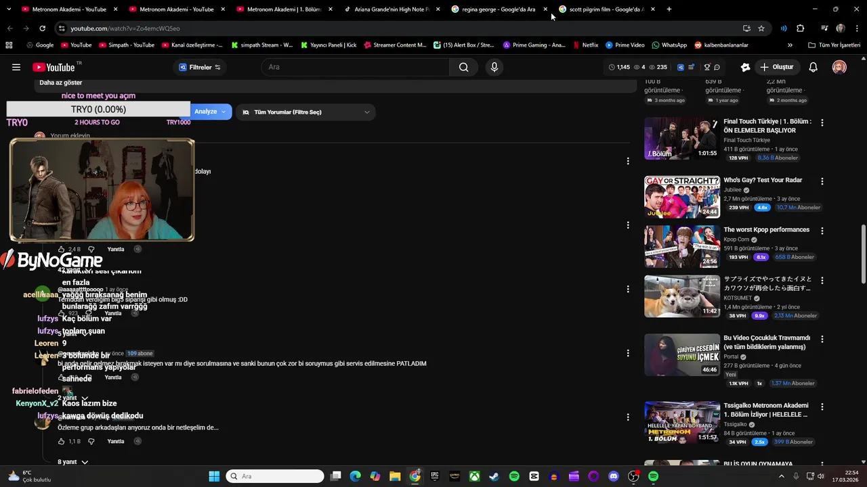Click the vidIQ list icon in header stats
867x487 pixels.
pos(692,67)
